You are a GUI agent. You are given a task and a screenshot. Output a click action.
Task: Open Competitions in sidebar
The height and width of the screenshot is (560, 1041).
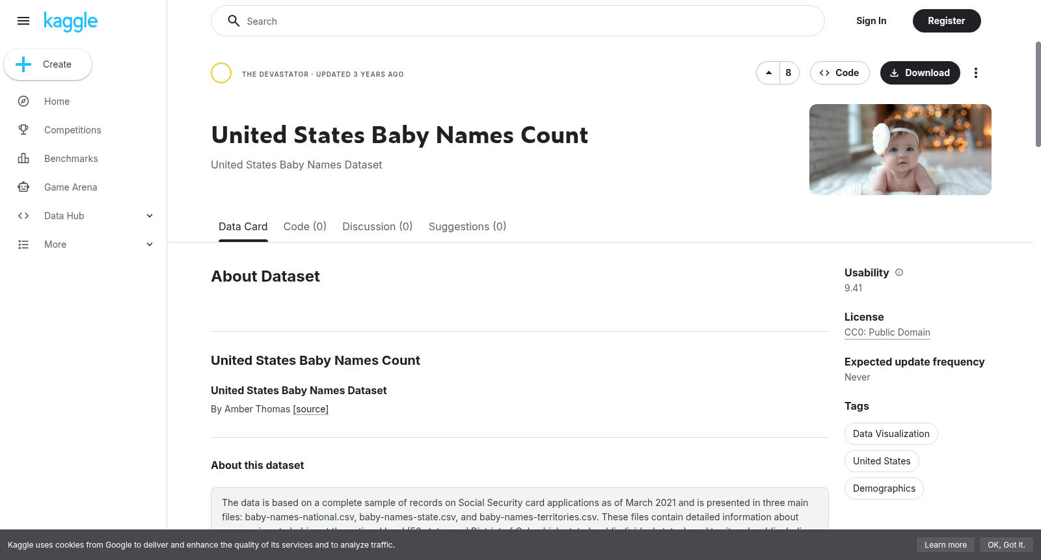(72, 130)
